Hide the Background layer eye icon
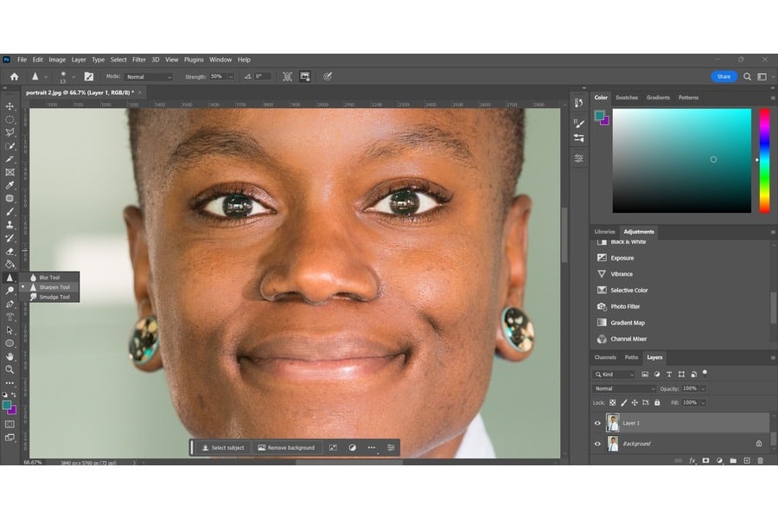Screen dimensions: 778x519 (x=597, y=444)
